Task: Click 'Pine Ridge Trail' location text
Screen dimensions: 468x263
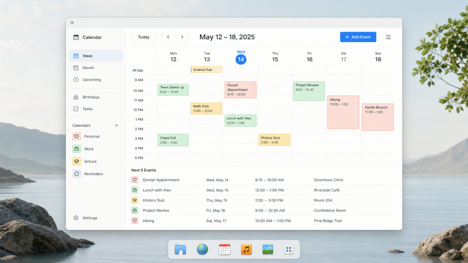Action: coord(328,221)
